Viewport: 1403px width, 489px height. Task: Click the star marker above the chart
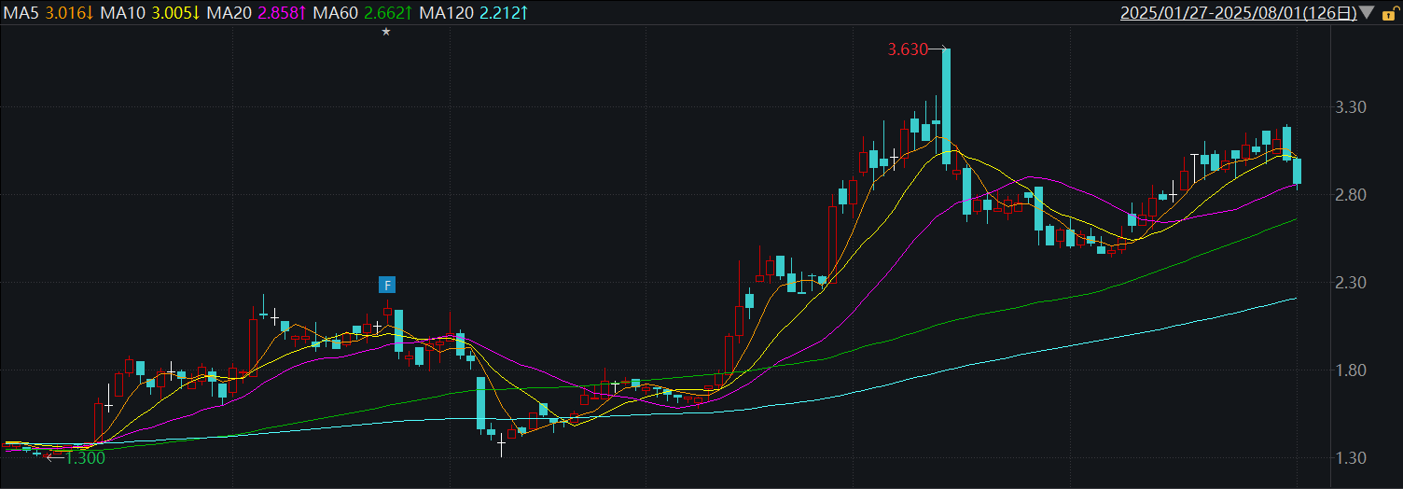coord(386,32)
